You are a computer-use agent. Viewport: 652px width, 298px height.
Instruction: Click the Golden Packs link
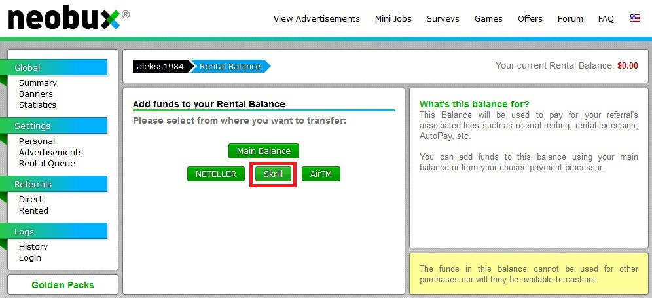pos(63,285)
